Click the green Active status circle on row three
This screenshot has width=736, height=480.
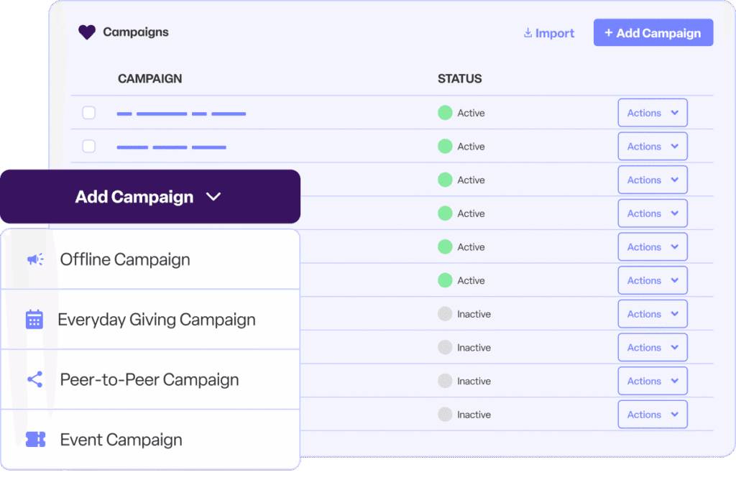click(447, 180)
